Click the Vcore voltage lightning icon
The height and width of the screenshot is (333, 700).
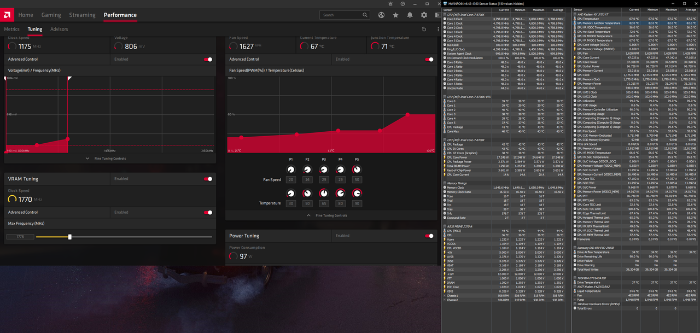point(445,239)
